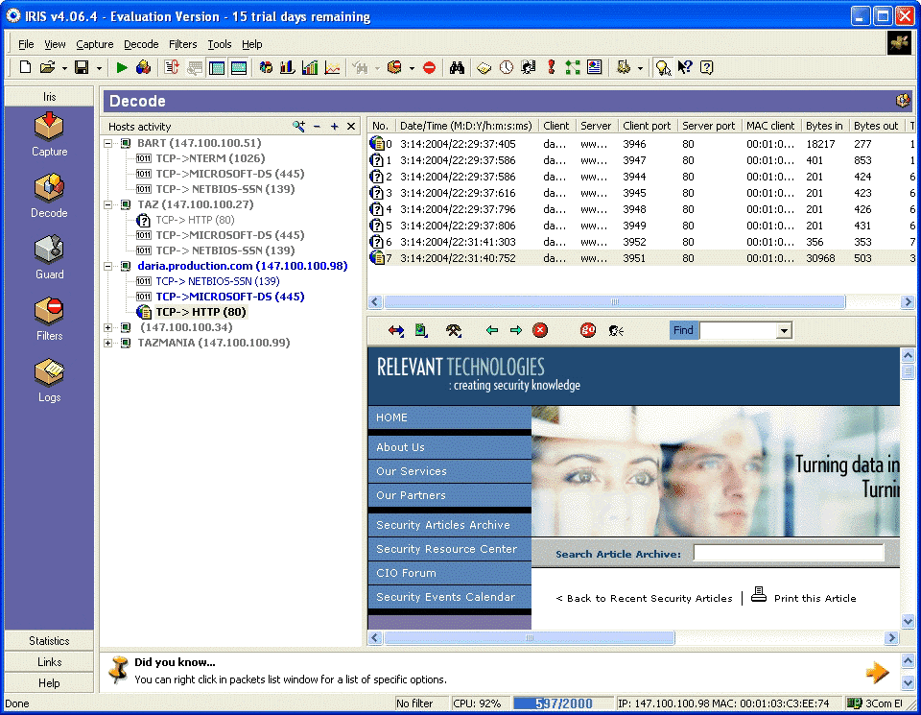Image resolution: width=921 pixels, height=715 pixels.
Task: Click the binoculars search toolbar icon
Action: pyautogui.click(x=458, y=67)
